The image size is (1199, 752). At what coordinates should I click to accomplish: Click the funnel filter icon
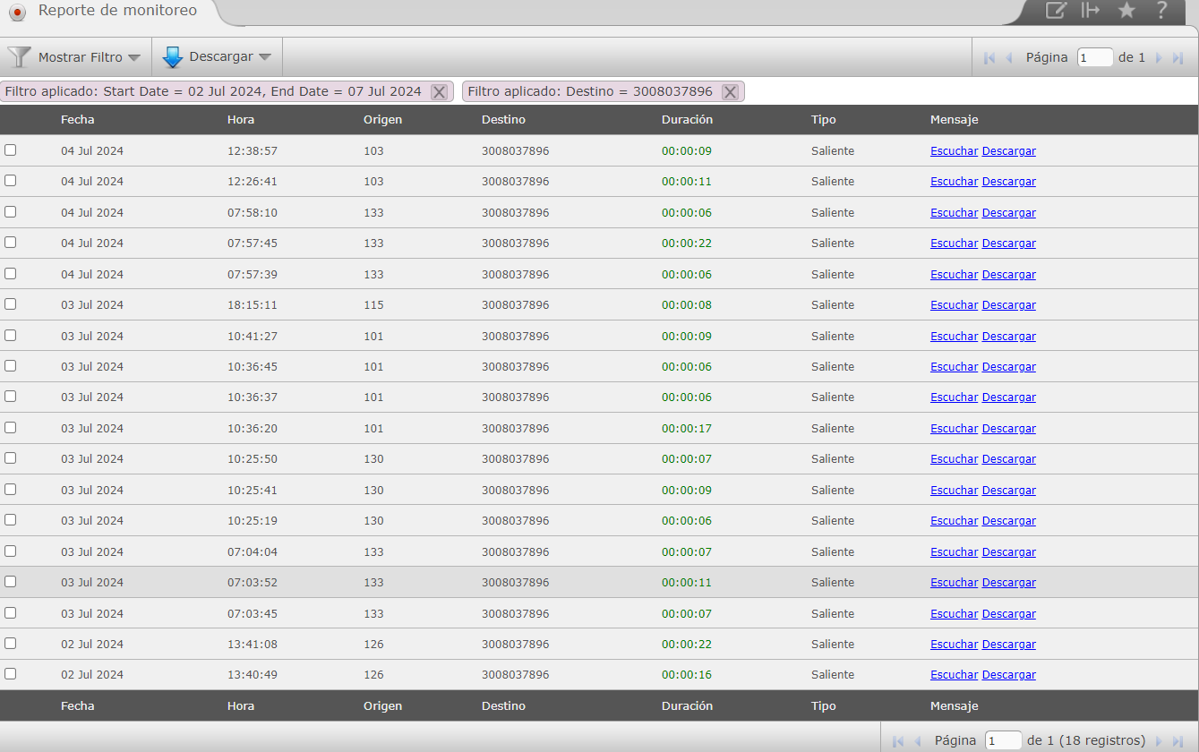[19, 57]
